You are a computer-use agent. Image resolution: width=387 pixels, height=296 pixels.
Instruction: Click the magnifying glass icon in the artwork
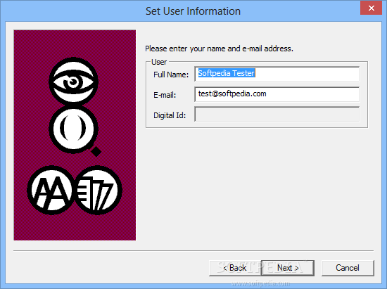coord(75,130)
